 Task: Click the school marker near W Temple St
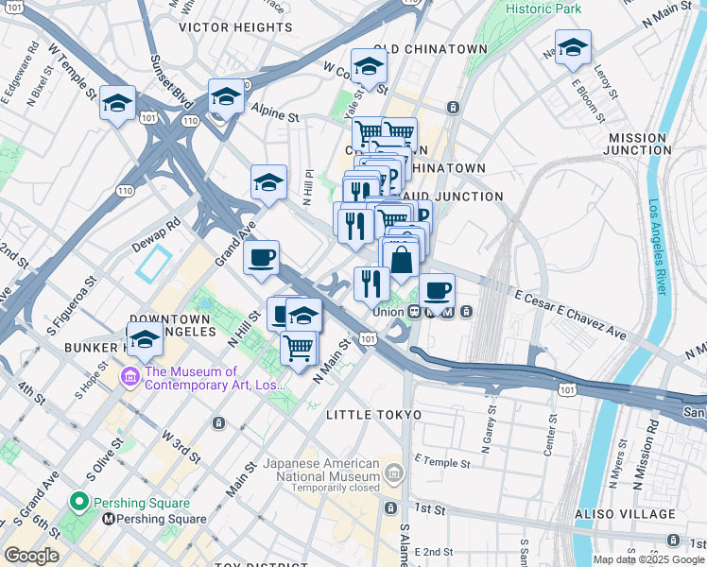tap(117, 105)
